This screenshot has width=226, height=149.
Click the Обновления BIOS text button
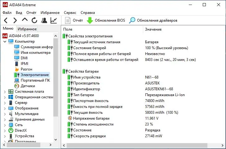[110, 20]
